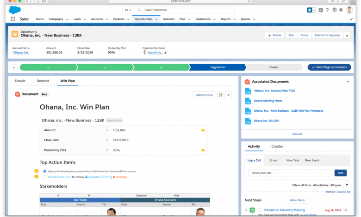
Task: Select the Negotiation stage in path
Action: (218, 67)
